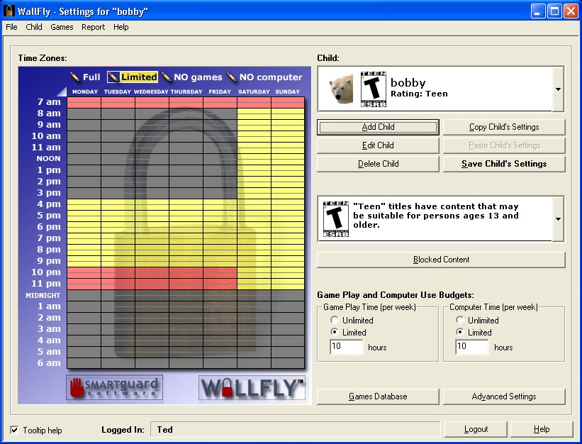Click the Friday 10 pm red cell

220,273
